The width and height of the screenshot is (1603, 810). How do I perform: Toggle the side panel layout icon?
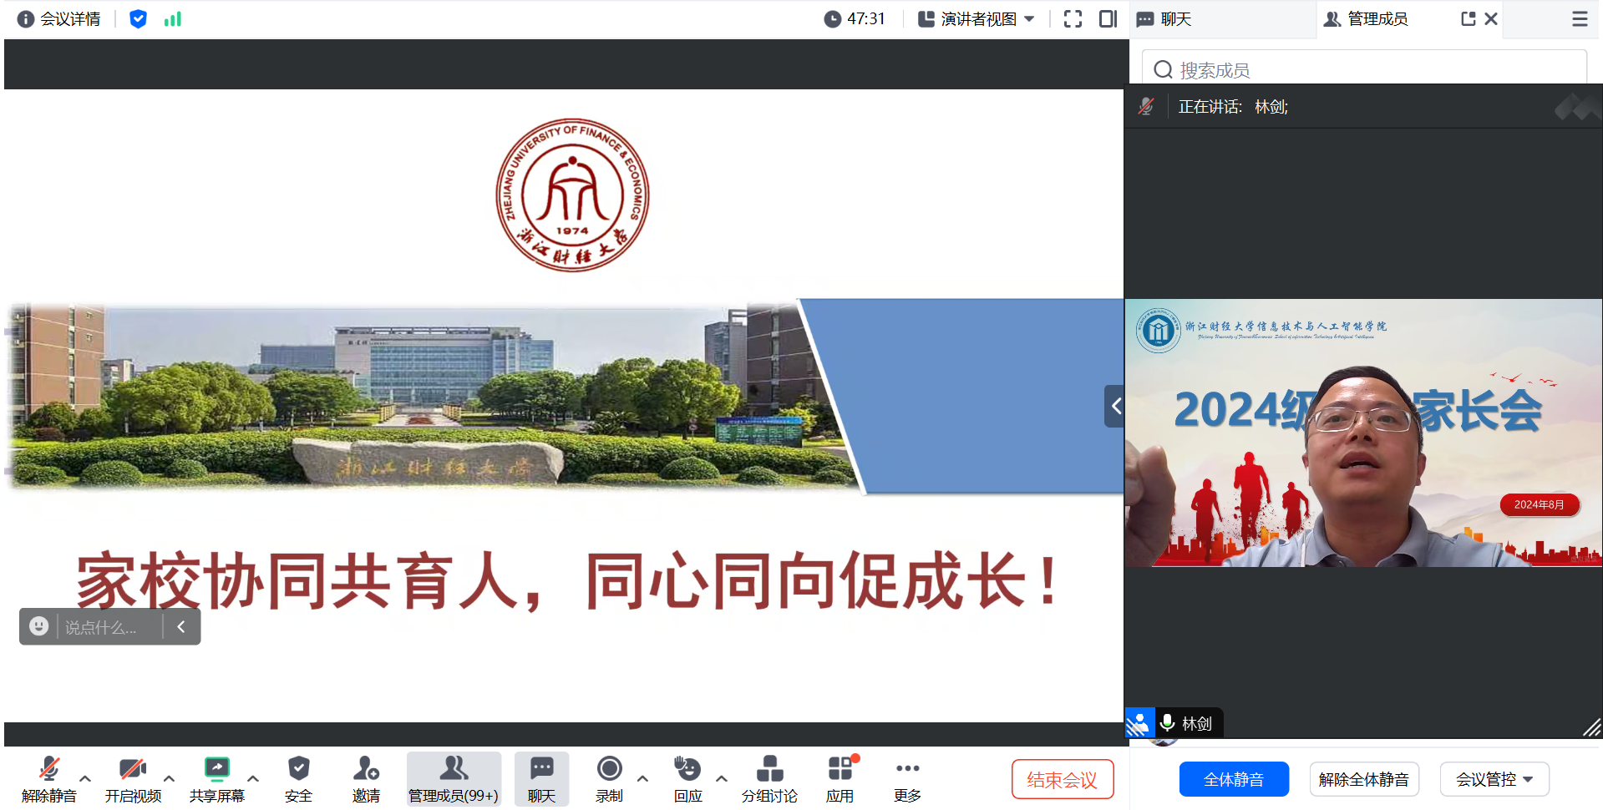click(1108, 19)
